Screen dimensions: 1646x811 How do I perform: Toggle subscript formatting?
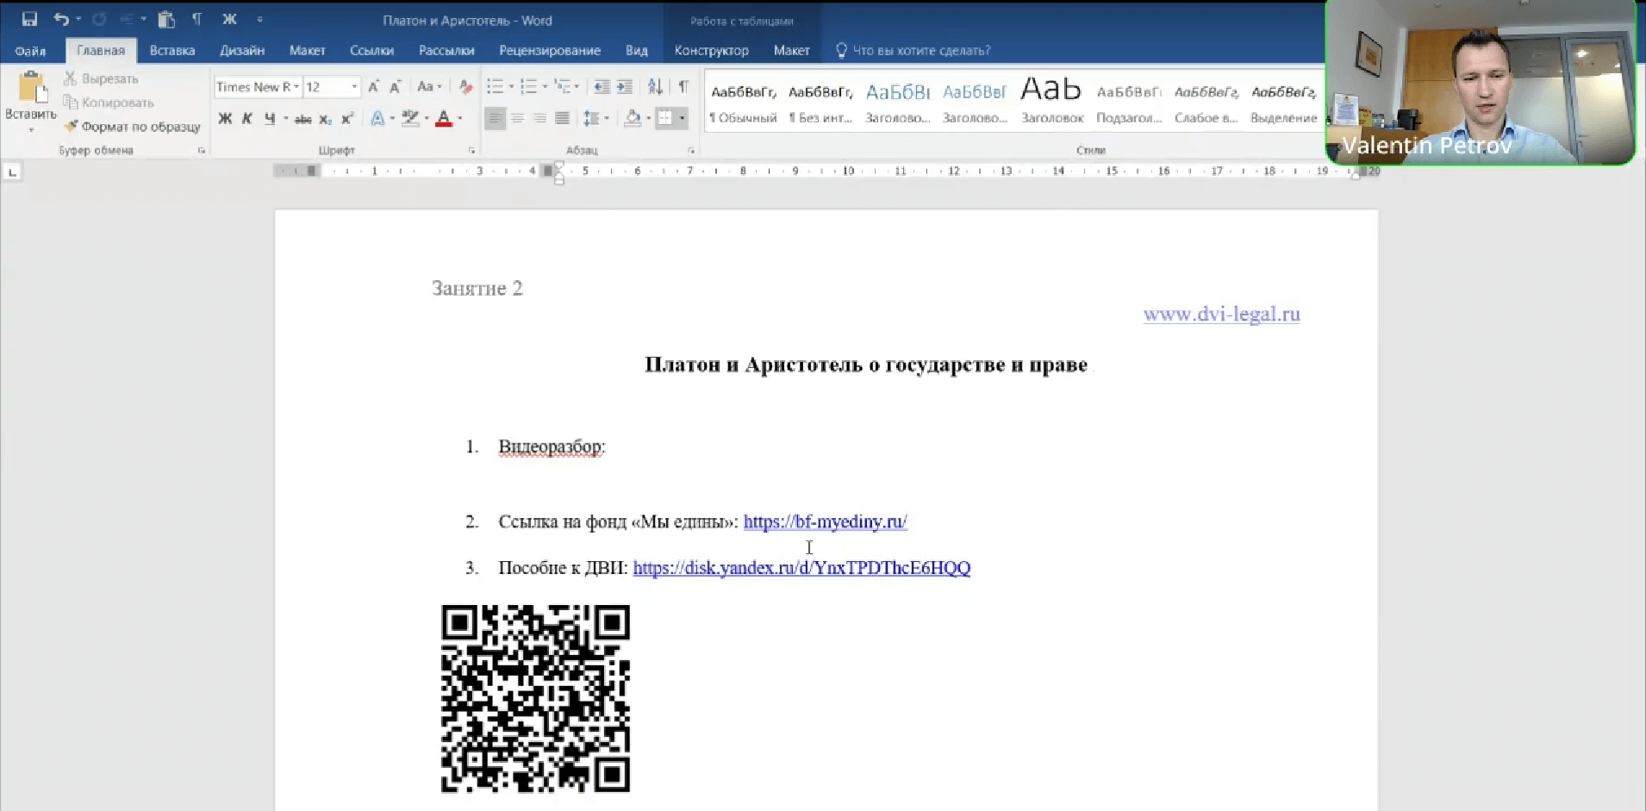(x=326, y=118)
